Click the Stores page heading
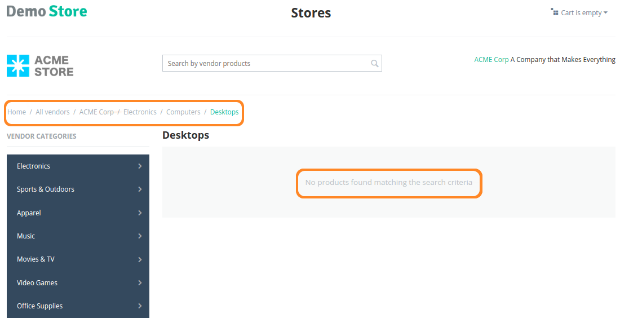 (311, 12)
